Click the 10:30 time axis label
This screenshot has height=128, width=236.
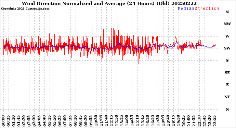coord(96,121)
